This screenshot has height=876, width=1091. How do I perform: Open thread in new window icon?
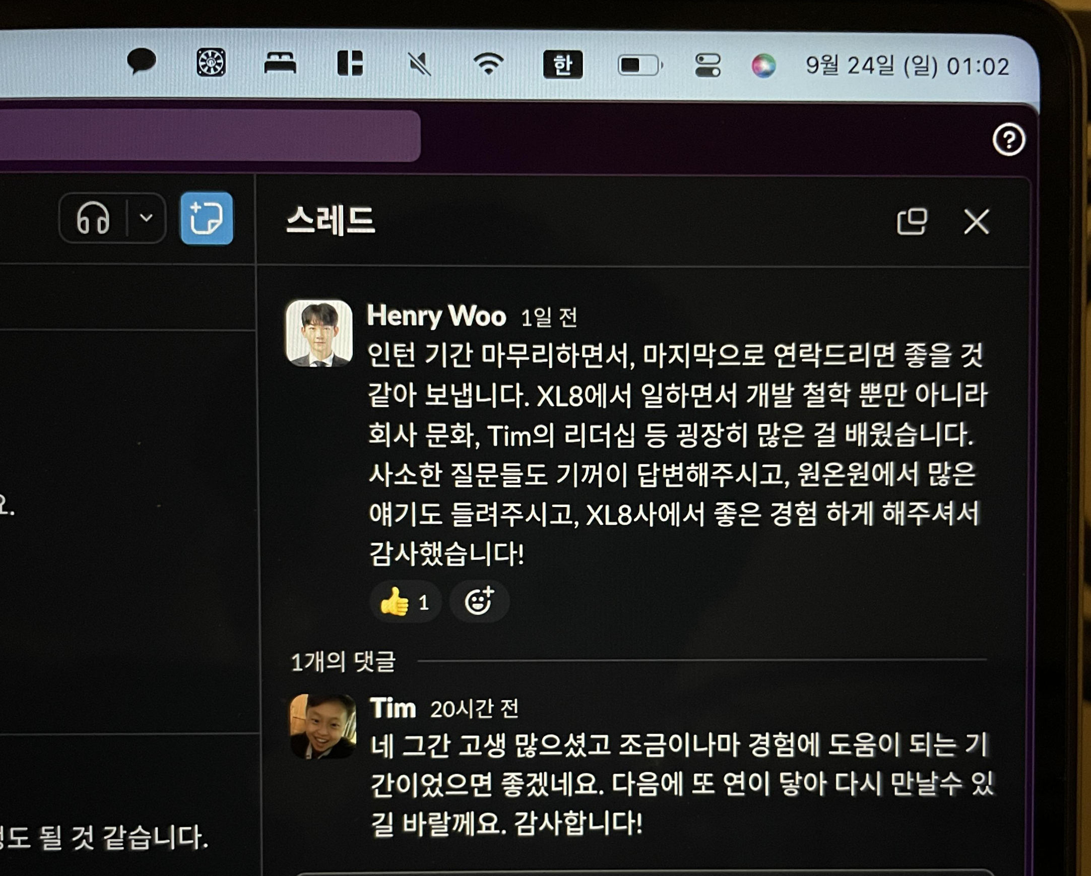pos(912,222)
